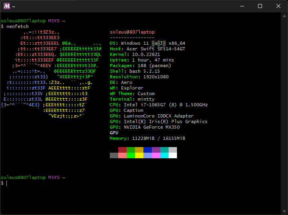Screen dimensions: 288x215
Task: Click the light gray color block
Action: tap(173, 150)
